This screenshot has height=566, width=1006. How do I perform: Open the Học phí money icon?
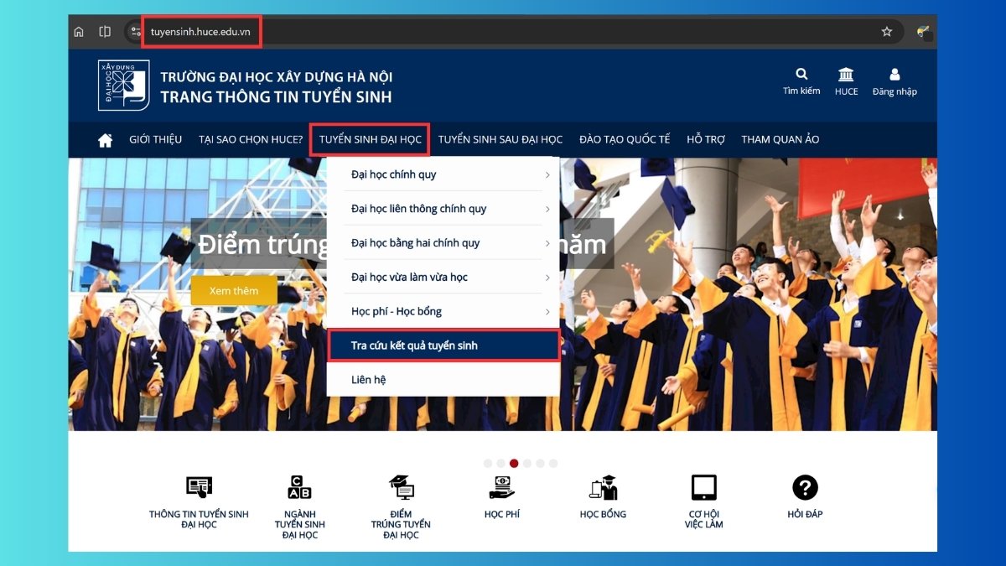pos(501,486)
